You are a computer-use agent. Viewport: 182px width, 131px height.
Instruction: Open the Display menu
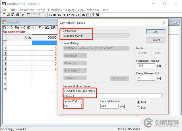pos(69,10)
